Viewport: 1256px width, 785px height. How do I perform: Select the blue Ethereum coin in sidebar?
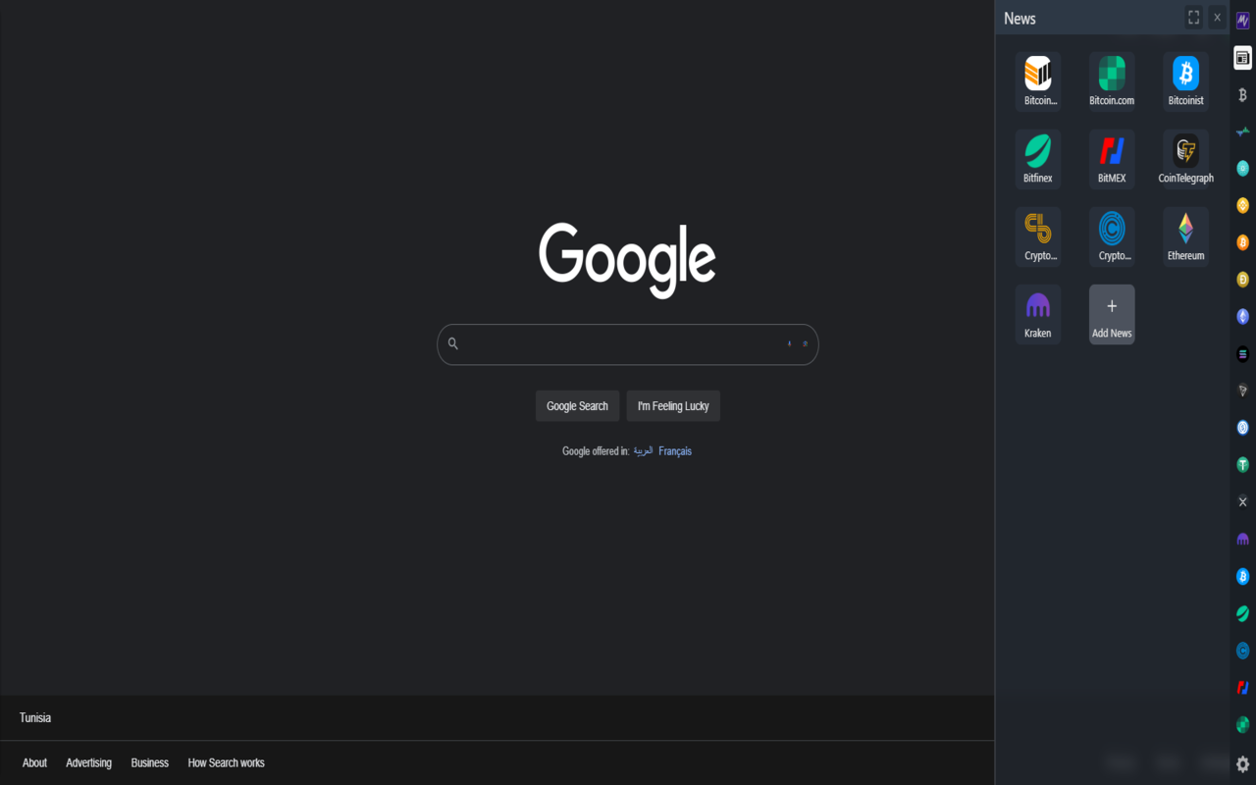(x=1242, y=317)
